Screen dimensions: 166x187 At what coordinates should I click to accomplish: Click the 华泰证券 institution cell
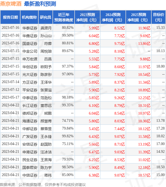(x=30, y=28)
